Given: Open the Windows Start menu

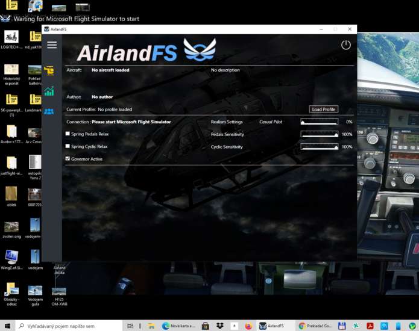Looking at the screenshot, I should [x=7, y=326].
